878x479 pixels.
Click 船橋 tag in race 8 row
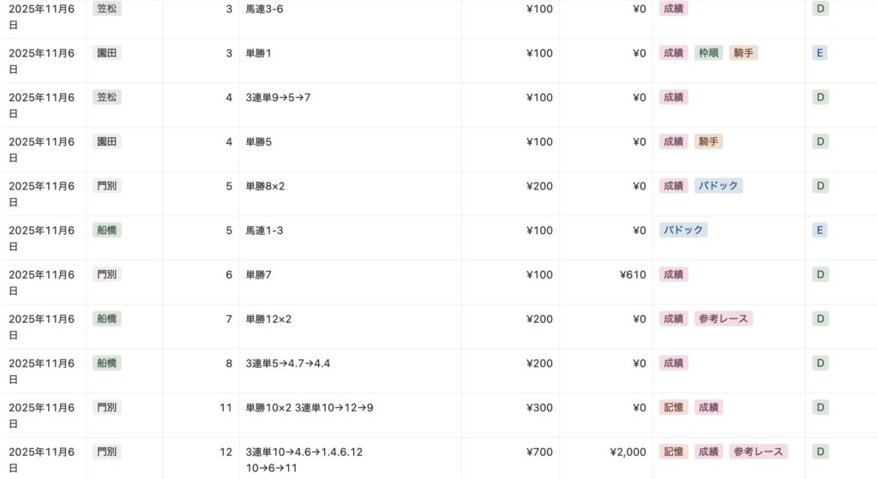(x=107, y=362)
